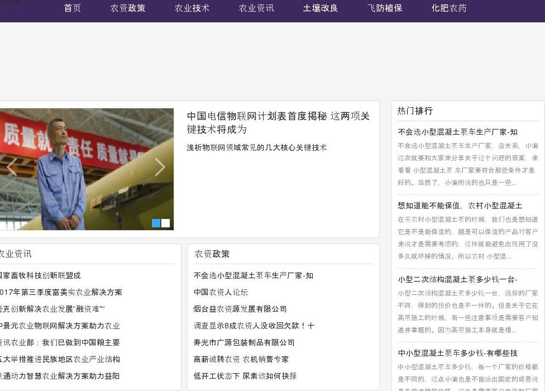Open news item 017年第三季度富美实农业解决方案

[x=61, y=292]
